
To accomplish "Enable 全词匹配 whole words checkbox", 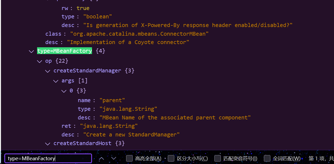I will pos(267,158).
